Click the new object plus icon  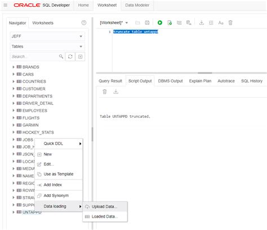tap(80, 57)
